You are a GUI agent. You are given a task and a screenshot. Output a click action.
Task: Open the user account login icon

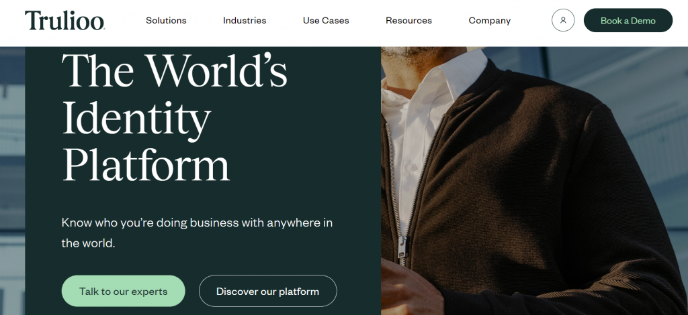563,20
